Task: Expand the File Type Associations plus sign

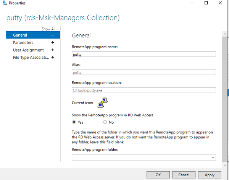Action: pos(53,57)
